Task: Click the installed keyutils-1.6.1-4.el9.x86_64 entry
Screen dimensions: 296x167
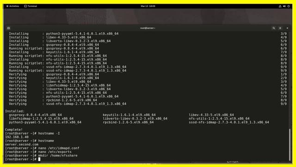Action: [x=129, y=115]
